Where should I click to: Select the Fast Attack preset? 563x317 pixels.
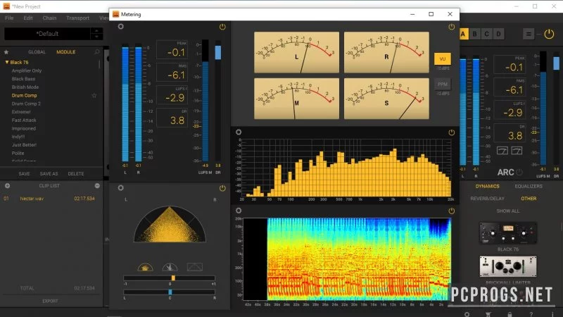[x=24, y=120]
